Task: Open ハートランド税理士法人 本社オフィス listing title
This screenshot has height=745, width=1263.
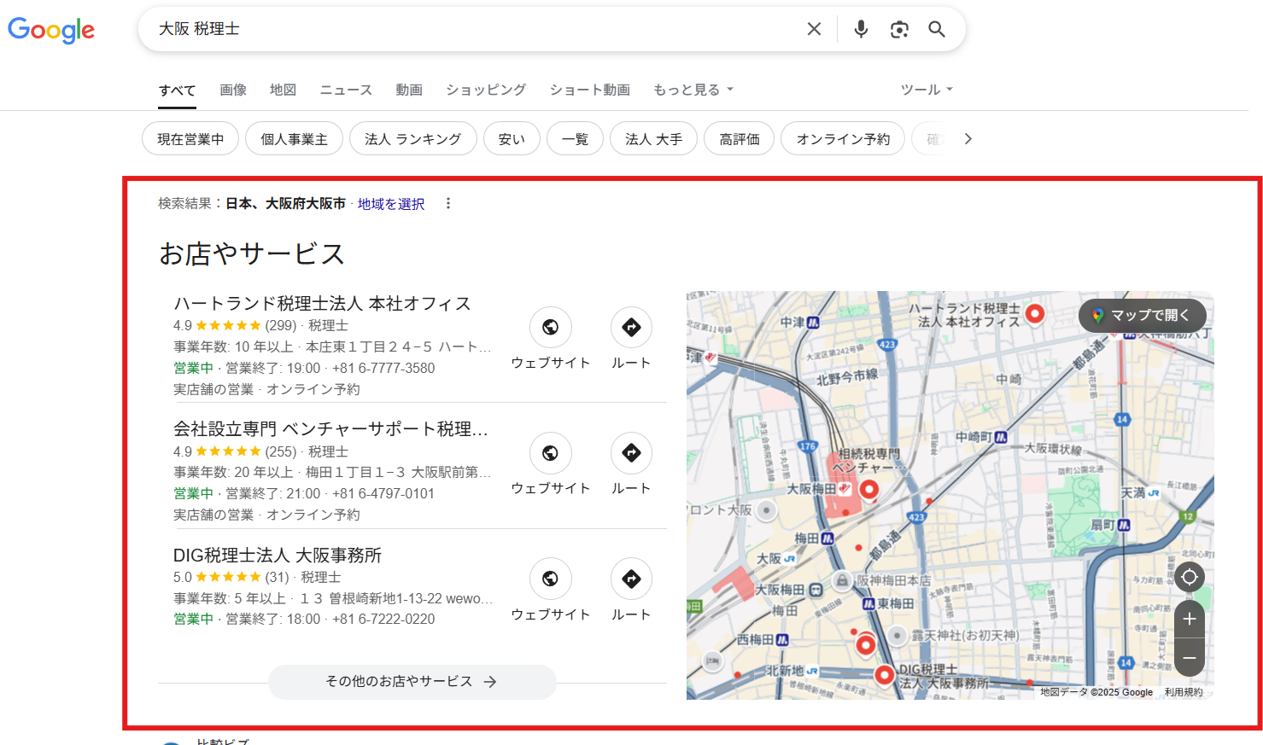Action: (x=322, y=304)
